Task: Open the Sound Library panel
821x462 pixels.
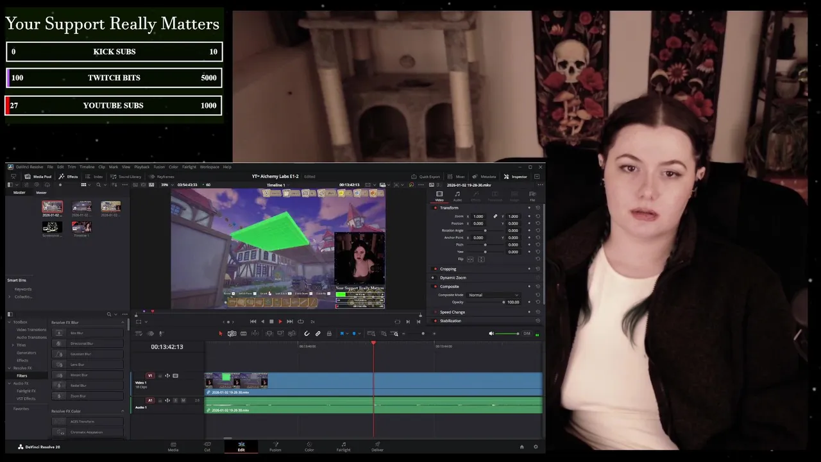Action: tap(126, 176)
